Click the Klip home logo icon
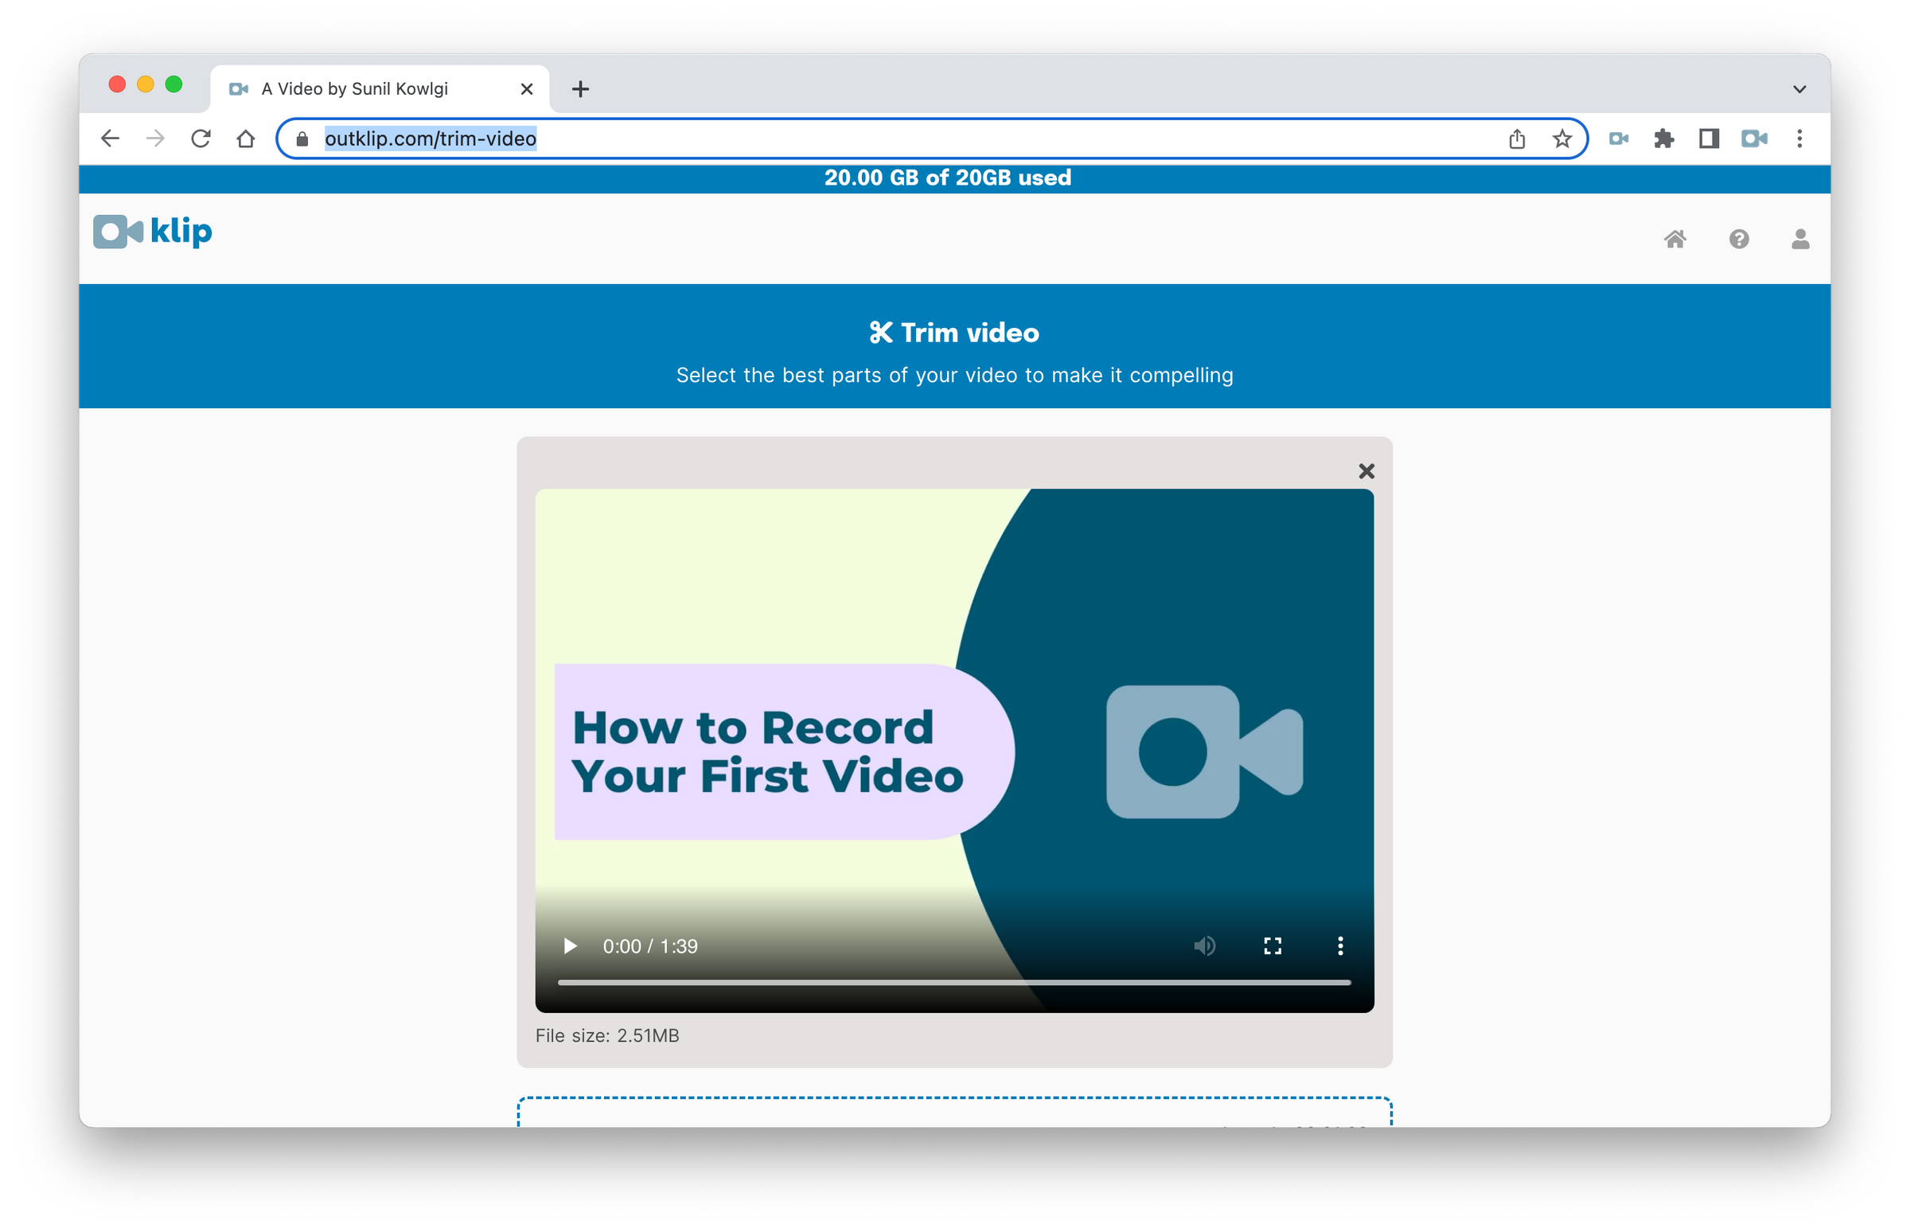 156,232
